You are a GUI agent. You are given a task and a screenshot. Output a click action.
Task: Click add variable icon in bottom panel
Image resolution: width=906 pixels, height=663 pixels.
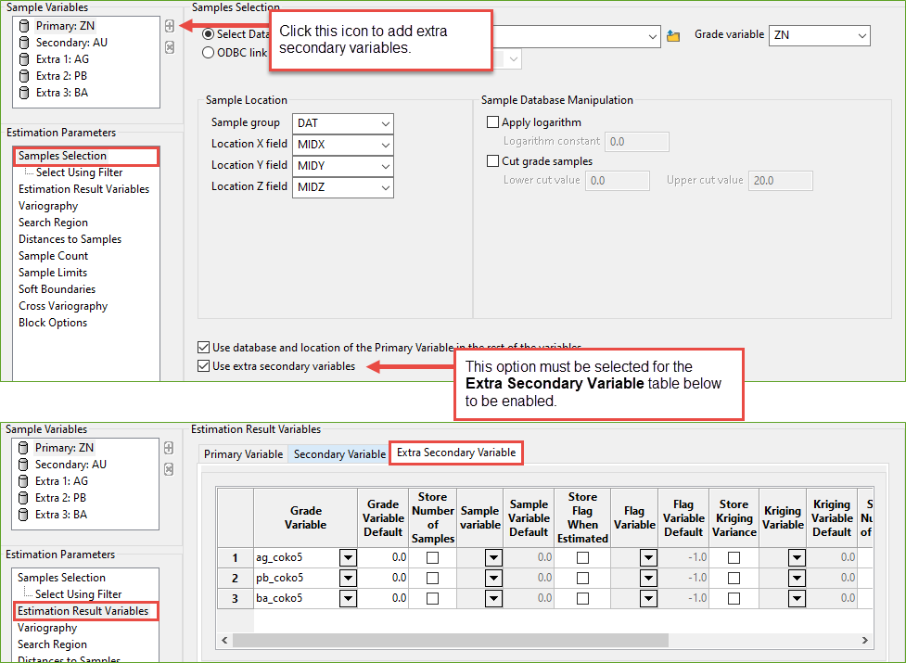(x=169, y=448)
